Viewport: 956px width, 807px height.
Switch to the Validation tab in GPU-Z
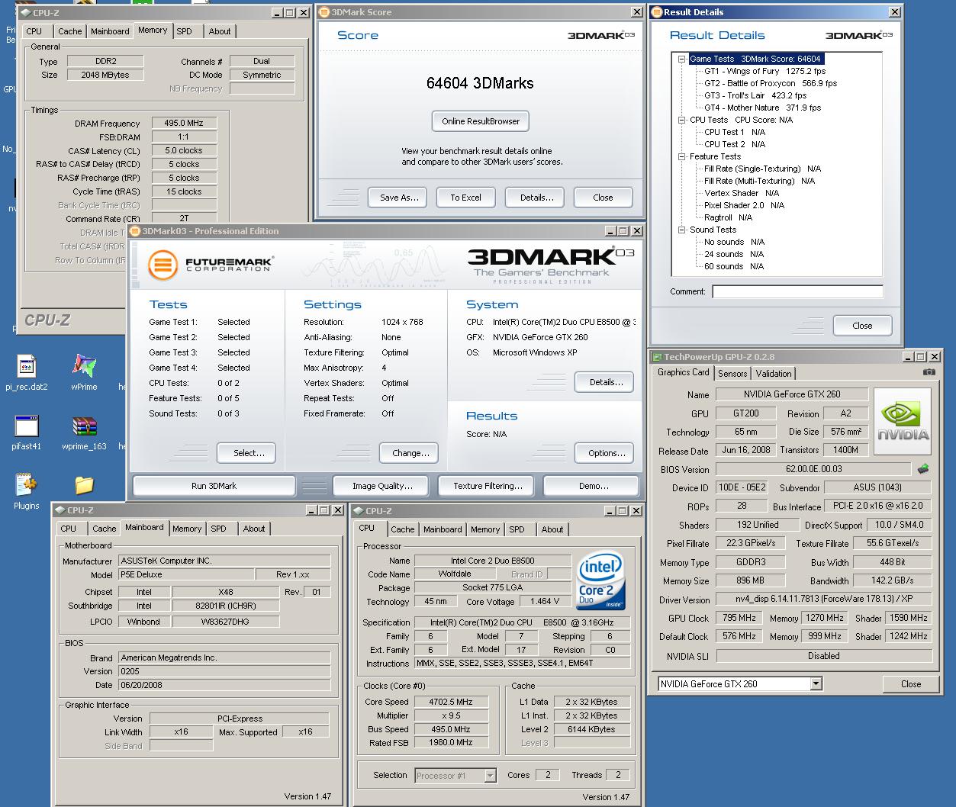coord(774,374)
